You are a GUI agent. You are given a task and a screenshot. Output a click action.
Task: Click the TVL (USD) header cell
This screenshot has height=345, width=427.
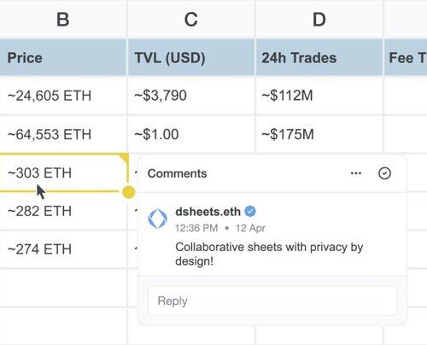[x=191, y=58]
